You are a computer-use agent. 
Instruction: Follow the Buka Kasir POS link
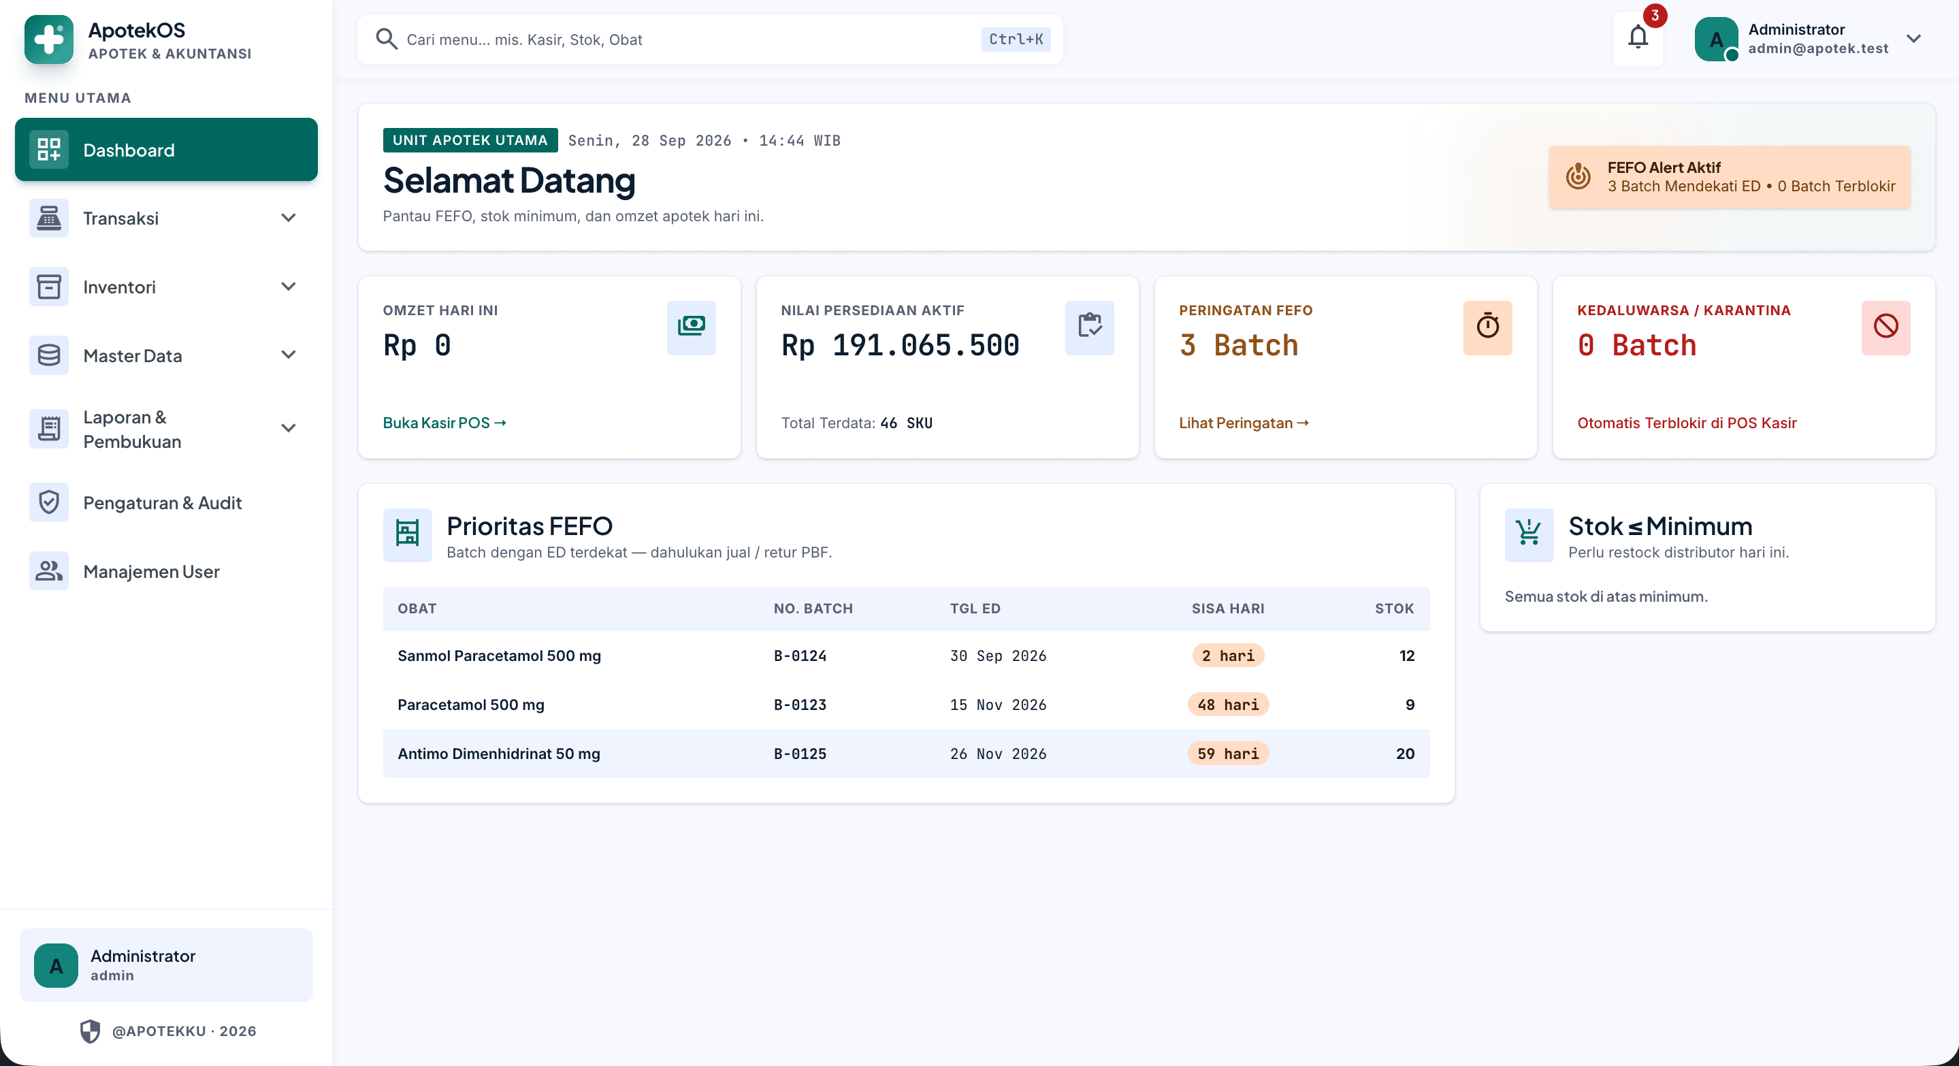tap(444, 423)
